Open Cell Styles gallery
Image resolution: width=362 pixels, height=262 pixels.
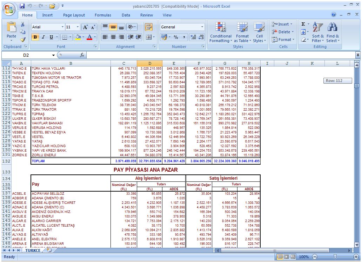point(259,32)
